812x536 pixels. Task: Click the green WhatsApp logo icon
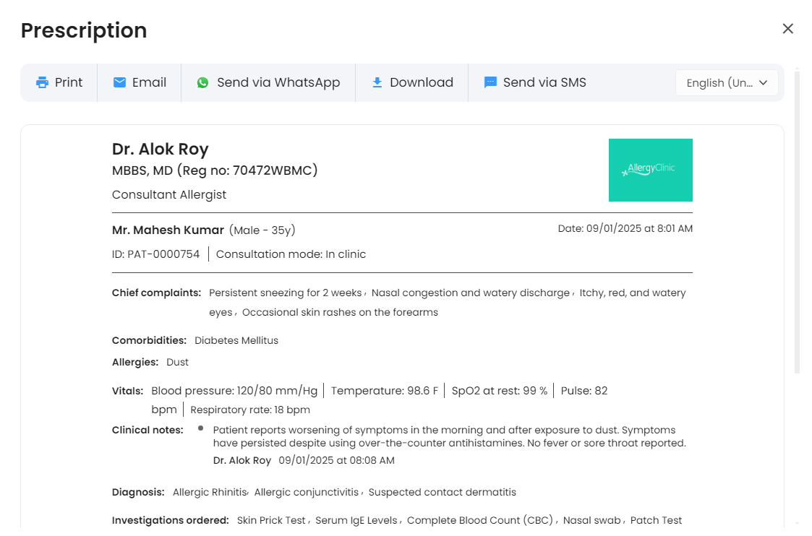tap(203, 82)
